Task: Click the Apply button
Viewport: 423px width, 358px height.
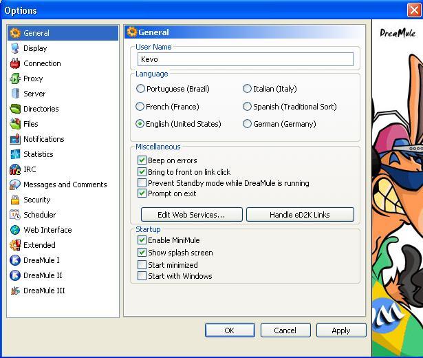Action: tap(341, 330)
